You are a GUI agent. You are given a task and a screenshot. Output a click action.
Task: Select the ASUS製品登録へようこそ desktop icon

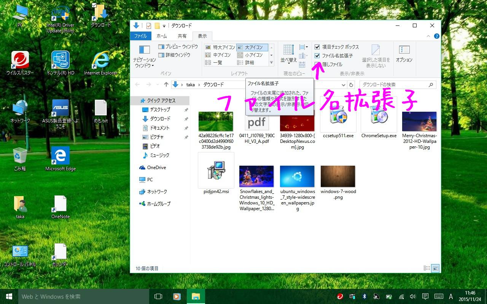(x=60, y=114)
